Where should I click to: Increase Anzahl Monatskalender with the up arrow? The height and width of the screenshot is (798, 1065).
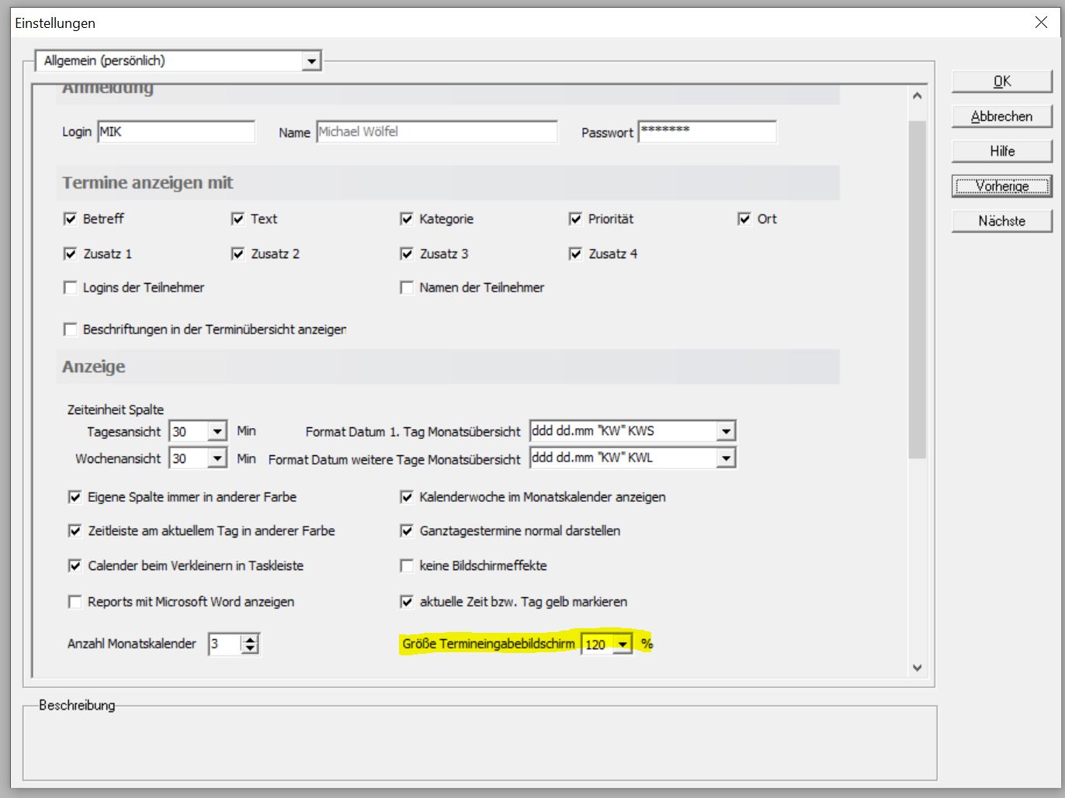pos(250,639)
